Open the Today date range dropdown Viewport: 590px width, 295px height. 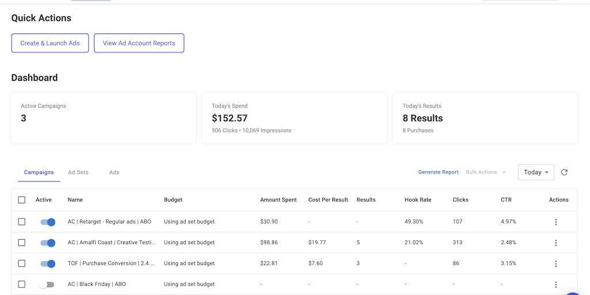[536, 172]
